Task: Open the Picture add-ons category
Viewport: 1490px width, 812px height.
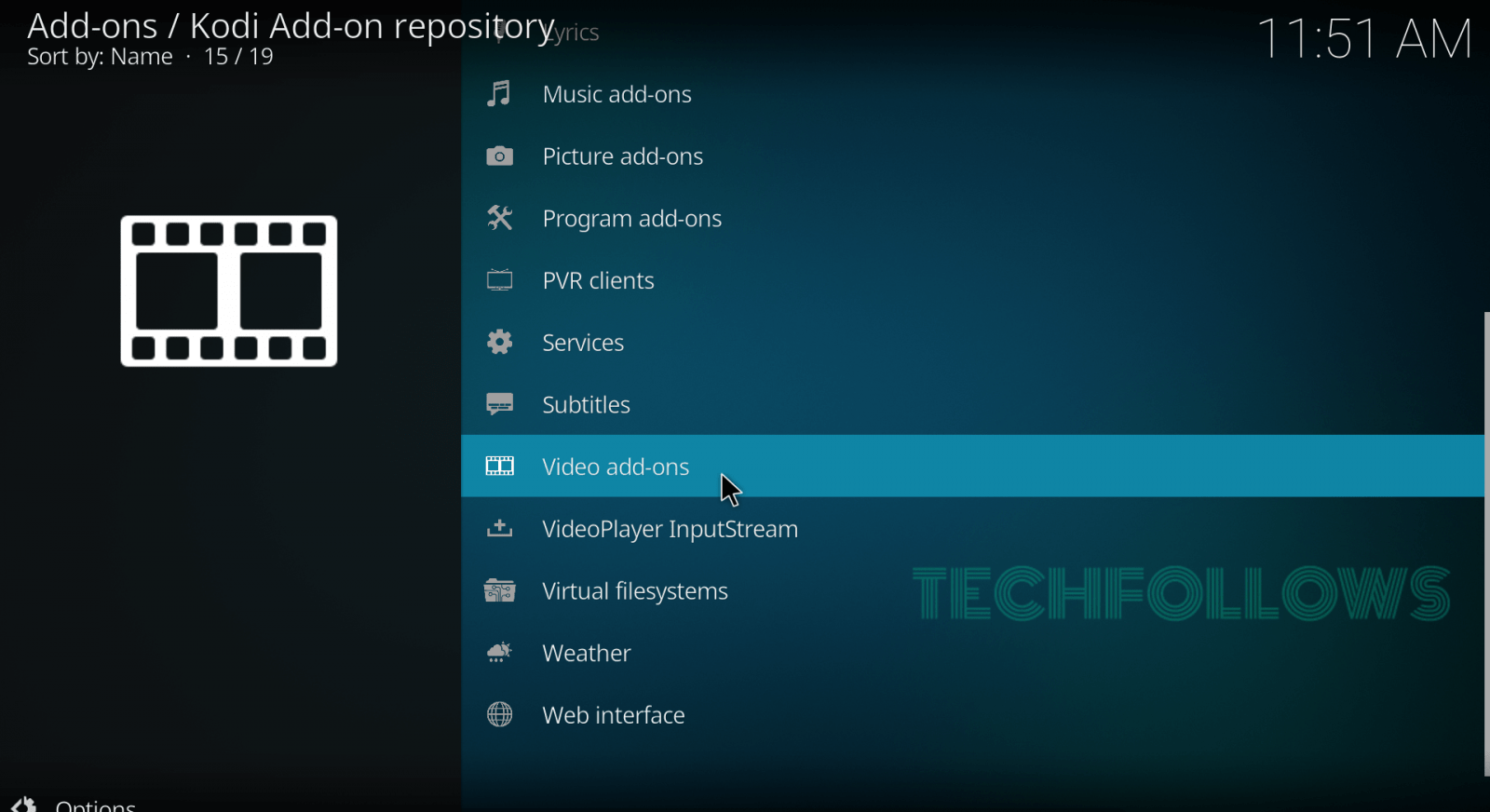Action: 972,156
